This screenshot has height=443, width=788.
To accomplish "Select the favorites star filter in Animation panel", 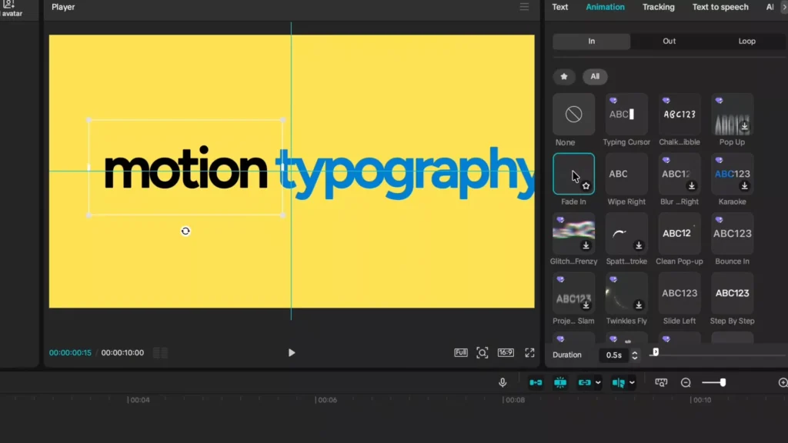I will [564, 76].
